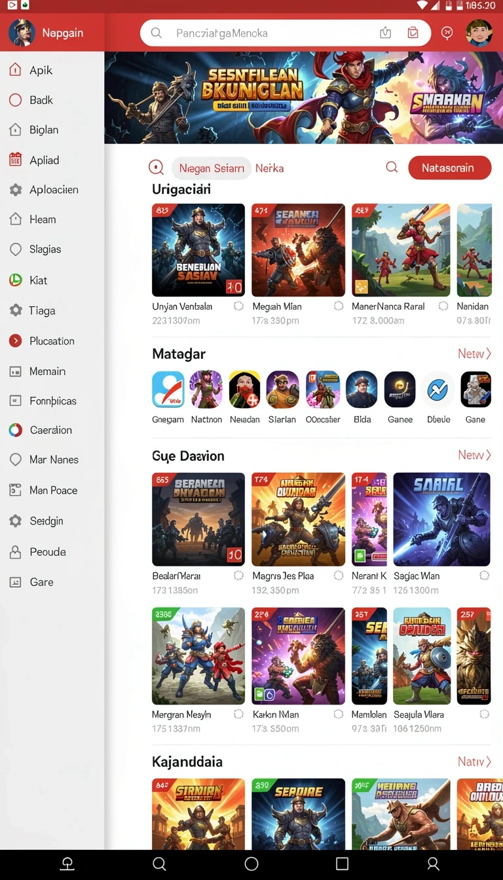Open the chat bubble icon in header

click(447, 33)
